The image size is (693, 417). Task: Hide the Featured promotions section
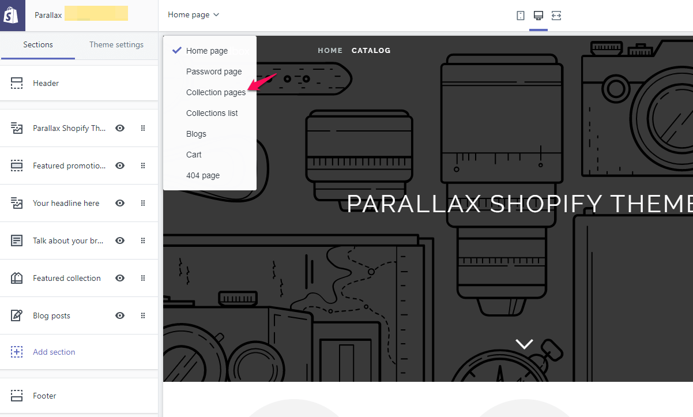tap(120, 166)
